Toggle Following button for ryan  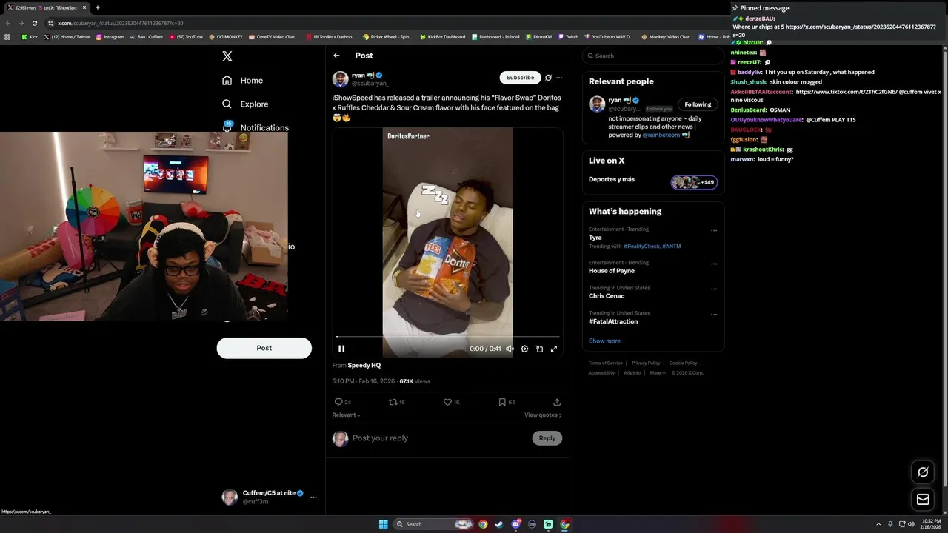698,104
